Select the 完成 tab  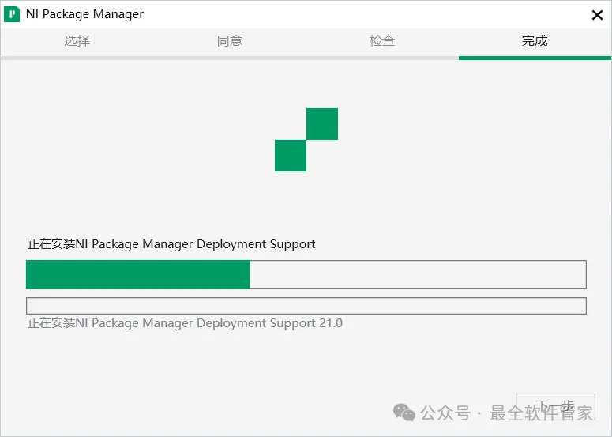[x=535, y=41]
